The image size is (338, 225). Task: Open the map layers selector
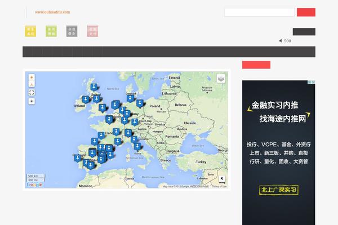(x=221, y=79)
